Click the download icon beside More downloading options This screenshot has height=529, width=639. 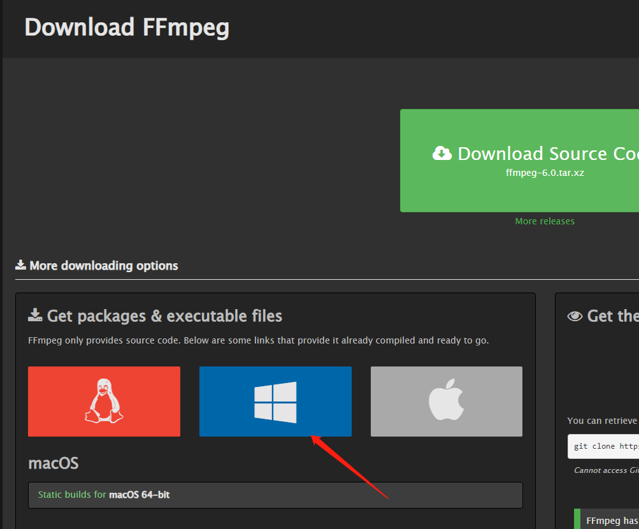pos(20,265)
